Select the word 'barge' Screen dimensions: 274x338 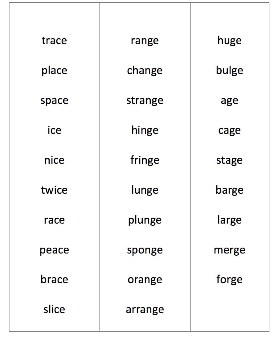(229, 190)
